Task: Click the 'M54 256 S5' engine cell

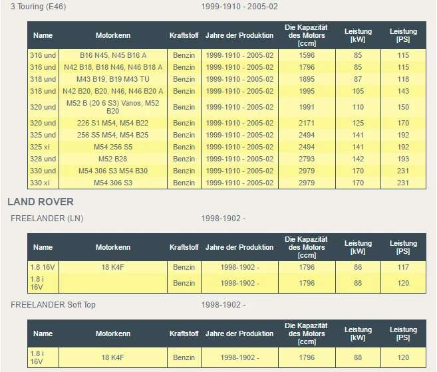Action: pyautogui.click(x=113, y=147)
